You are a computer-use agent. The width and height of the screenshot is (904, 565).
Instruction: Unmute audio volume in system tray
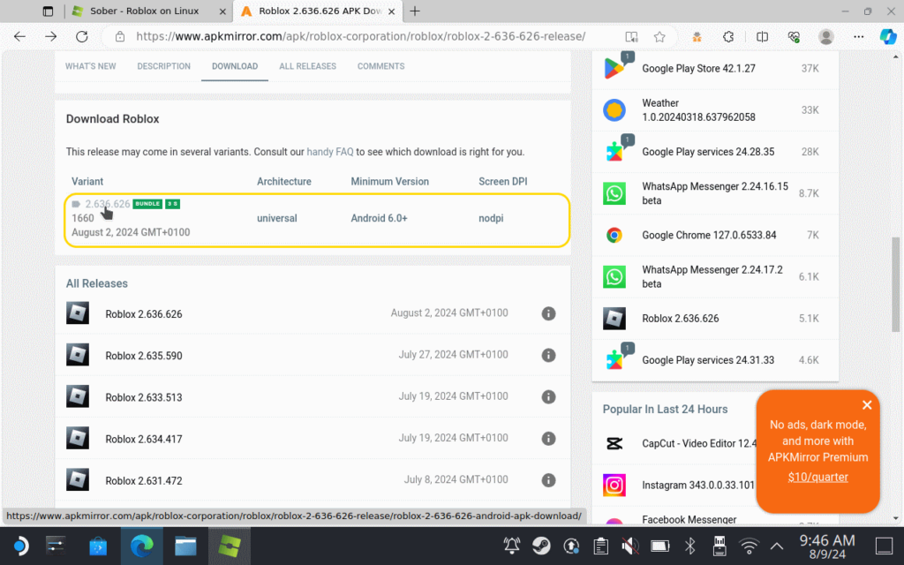coord(630,546)
